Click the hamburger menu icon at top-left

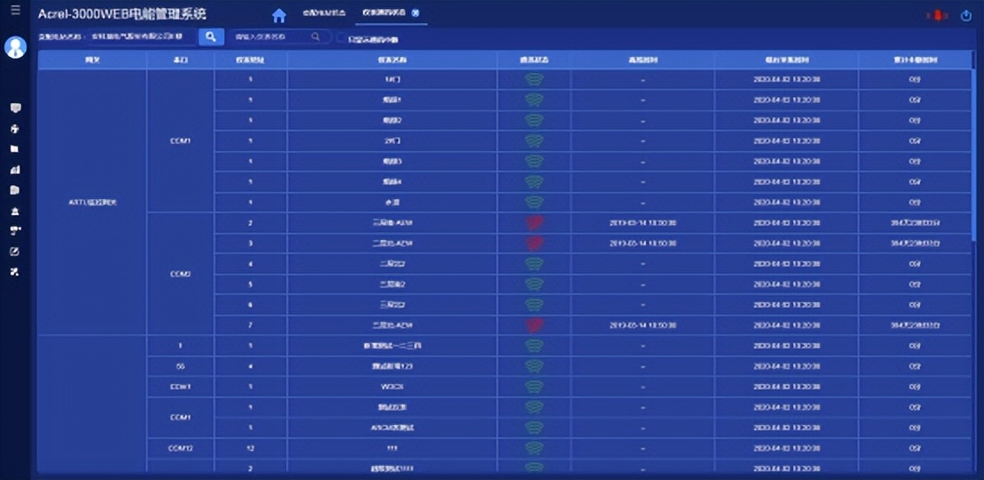pos(15,11)
